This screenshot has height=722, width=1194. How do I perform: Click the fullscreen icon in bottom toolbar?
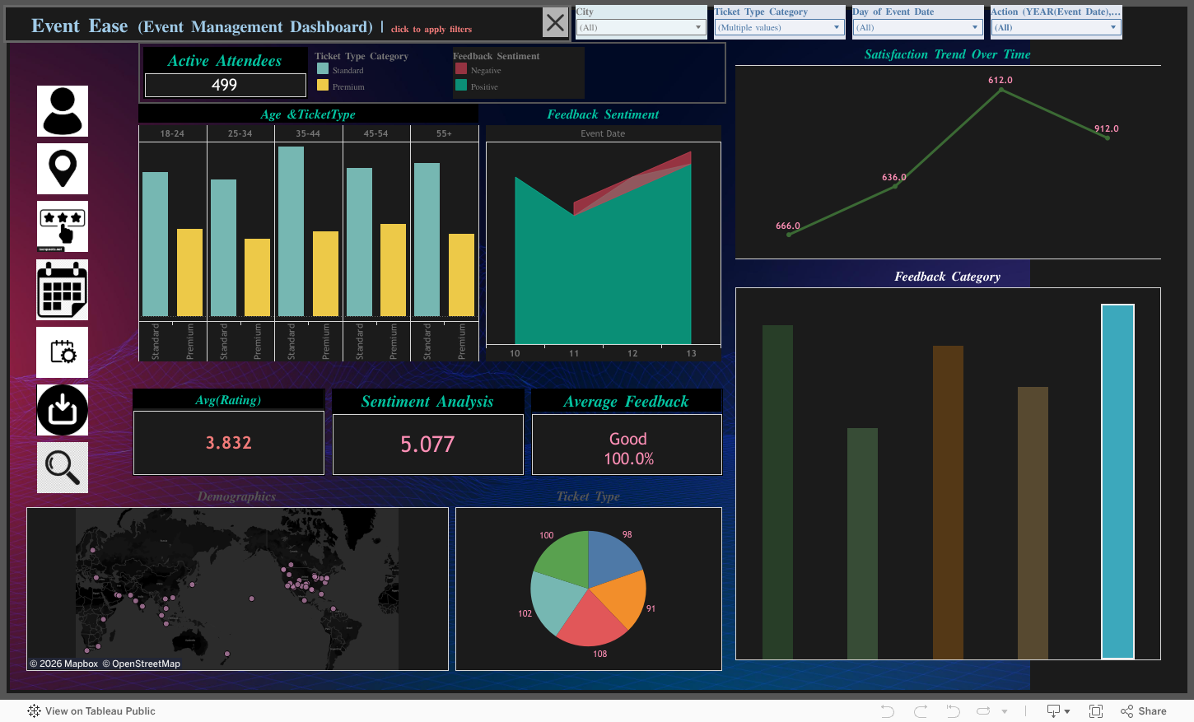1095,710
